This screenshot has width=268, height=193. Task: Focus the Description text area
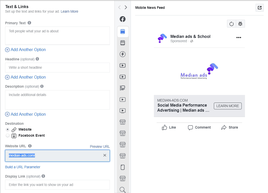[57, 100]
